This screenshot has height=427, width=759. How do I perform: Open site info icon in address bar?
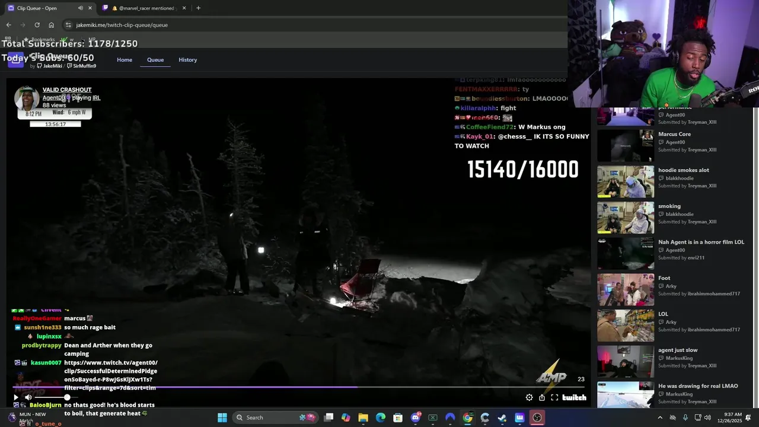[x=68, y=25]
